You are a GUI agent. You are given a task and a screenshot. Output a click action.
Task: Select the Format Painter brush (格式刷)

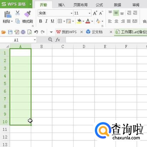[27, 14]
